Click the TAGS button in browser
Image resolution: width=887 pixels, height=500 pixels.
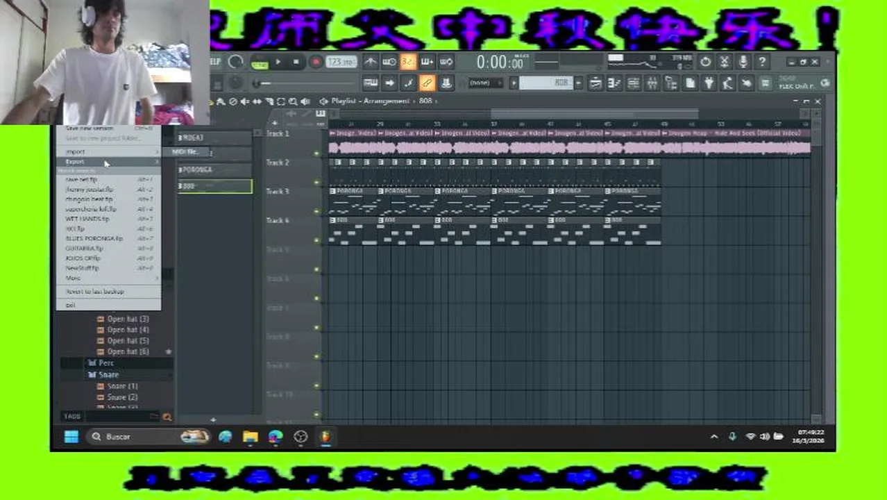coord(72,417)
